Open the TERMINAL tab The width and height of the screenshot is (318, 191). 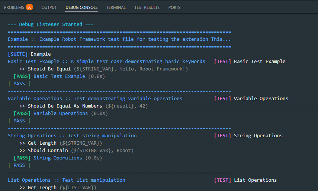coord(116,7)
